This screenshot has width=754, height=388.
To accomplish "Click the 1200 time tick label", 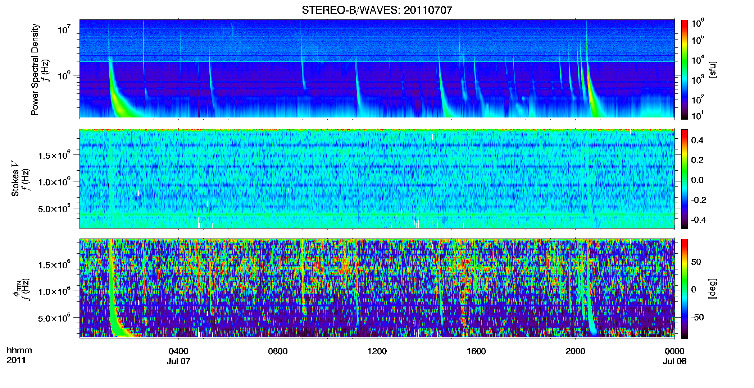I will click(x=377, y=351).
